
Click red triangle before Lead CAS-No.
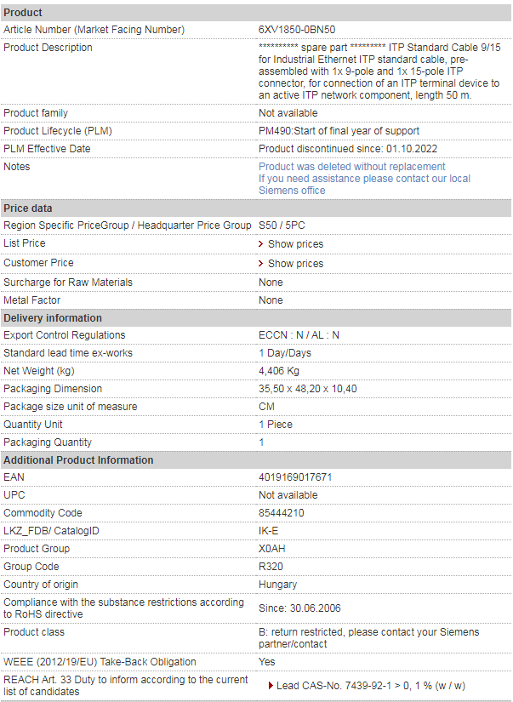[x=271, y=686]
